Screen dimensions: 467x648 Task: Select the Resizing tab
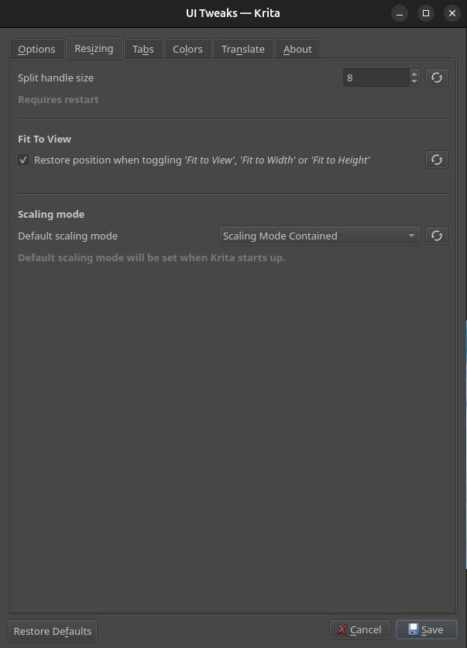pyautogui.click(x=94, y=48)
